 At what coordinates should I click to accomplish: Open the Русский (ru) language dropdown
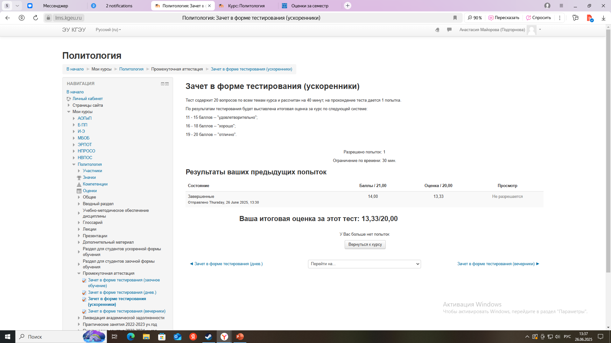[x=108, y=30]
